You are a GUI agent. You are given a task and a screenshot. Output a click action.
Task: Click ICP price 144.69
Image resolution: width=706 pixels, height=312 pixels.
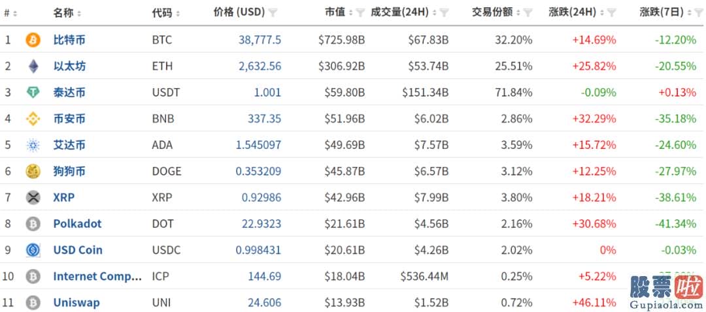pos(265,276)
